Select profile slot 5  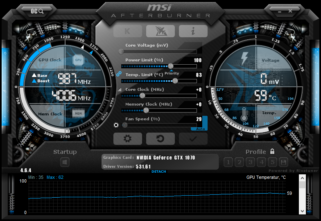click(273, 162)
